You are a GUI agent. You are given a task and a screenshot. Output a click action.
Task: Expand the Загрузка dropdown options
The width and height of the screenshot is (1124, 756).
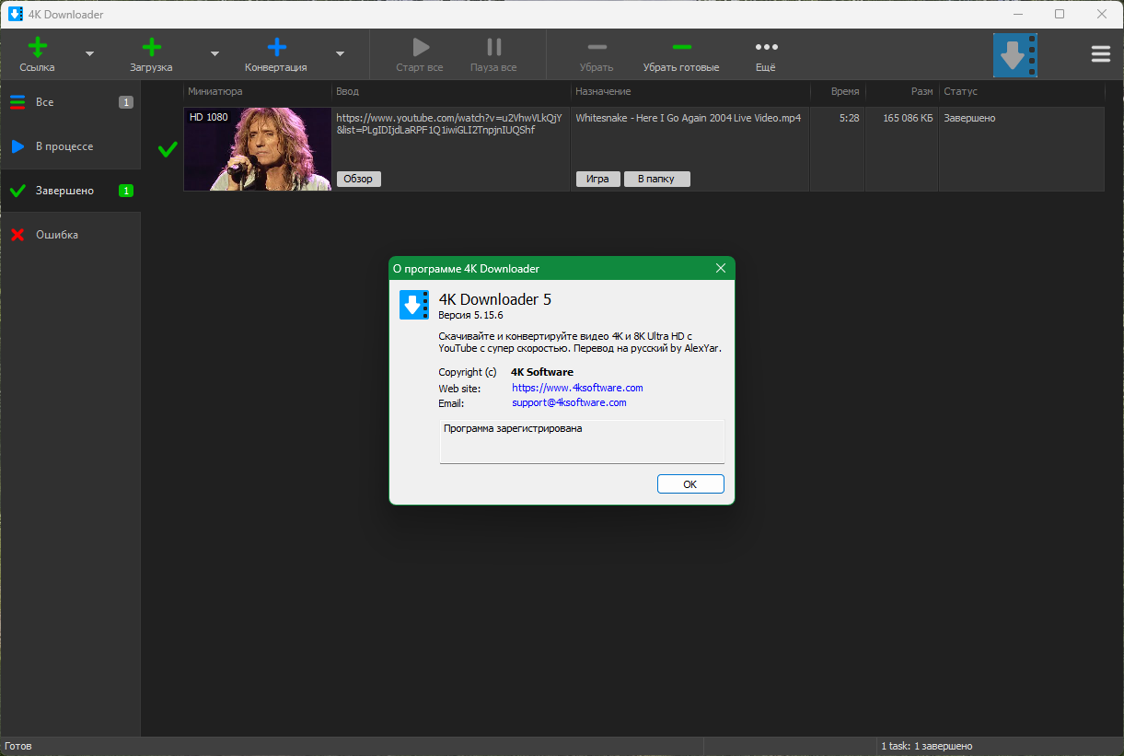pyautogui.click(x=214, y=54)
